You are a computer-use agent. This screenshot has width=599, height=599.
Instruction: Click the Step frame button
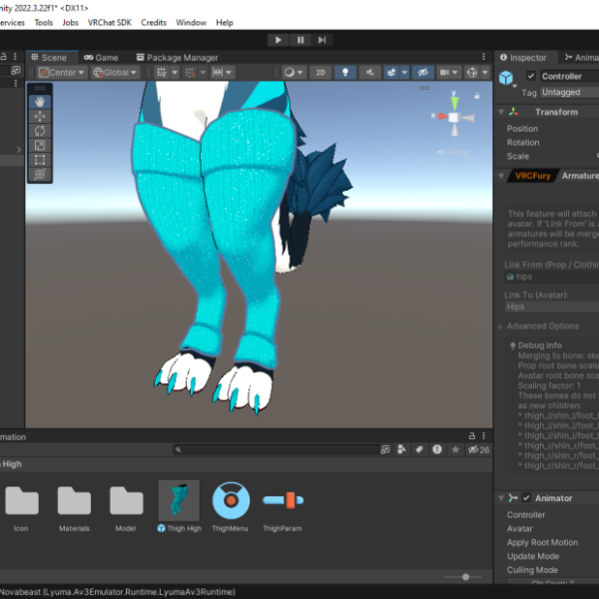coord(321,40)
